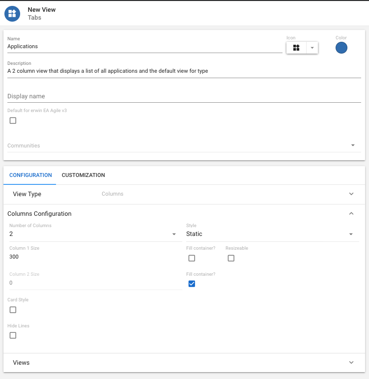Expand the View Type section
The width and height of the screenshot is (369, 379).
(x=351, y=194)
